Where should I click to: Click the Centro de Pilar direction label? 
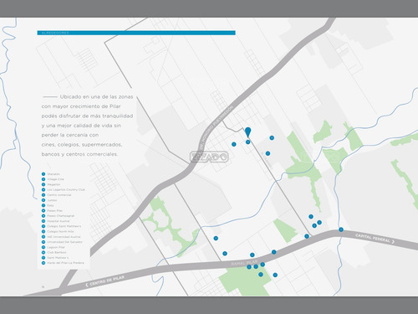tap(104, 281)
